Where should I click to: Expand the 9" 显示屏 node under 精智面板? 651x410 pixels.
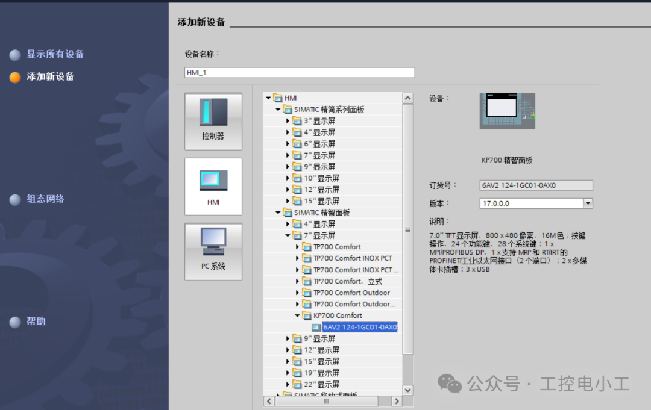coord(288,339)
